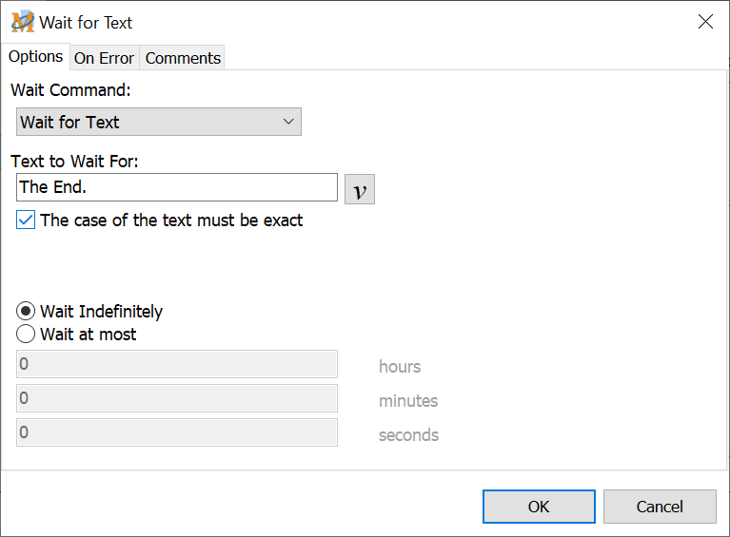Image resolution: width=730 pixels, height=537 pixels.
Task: Expand the Wait Command dropdown
Action: pyautogui.click(x=159, y=122)
